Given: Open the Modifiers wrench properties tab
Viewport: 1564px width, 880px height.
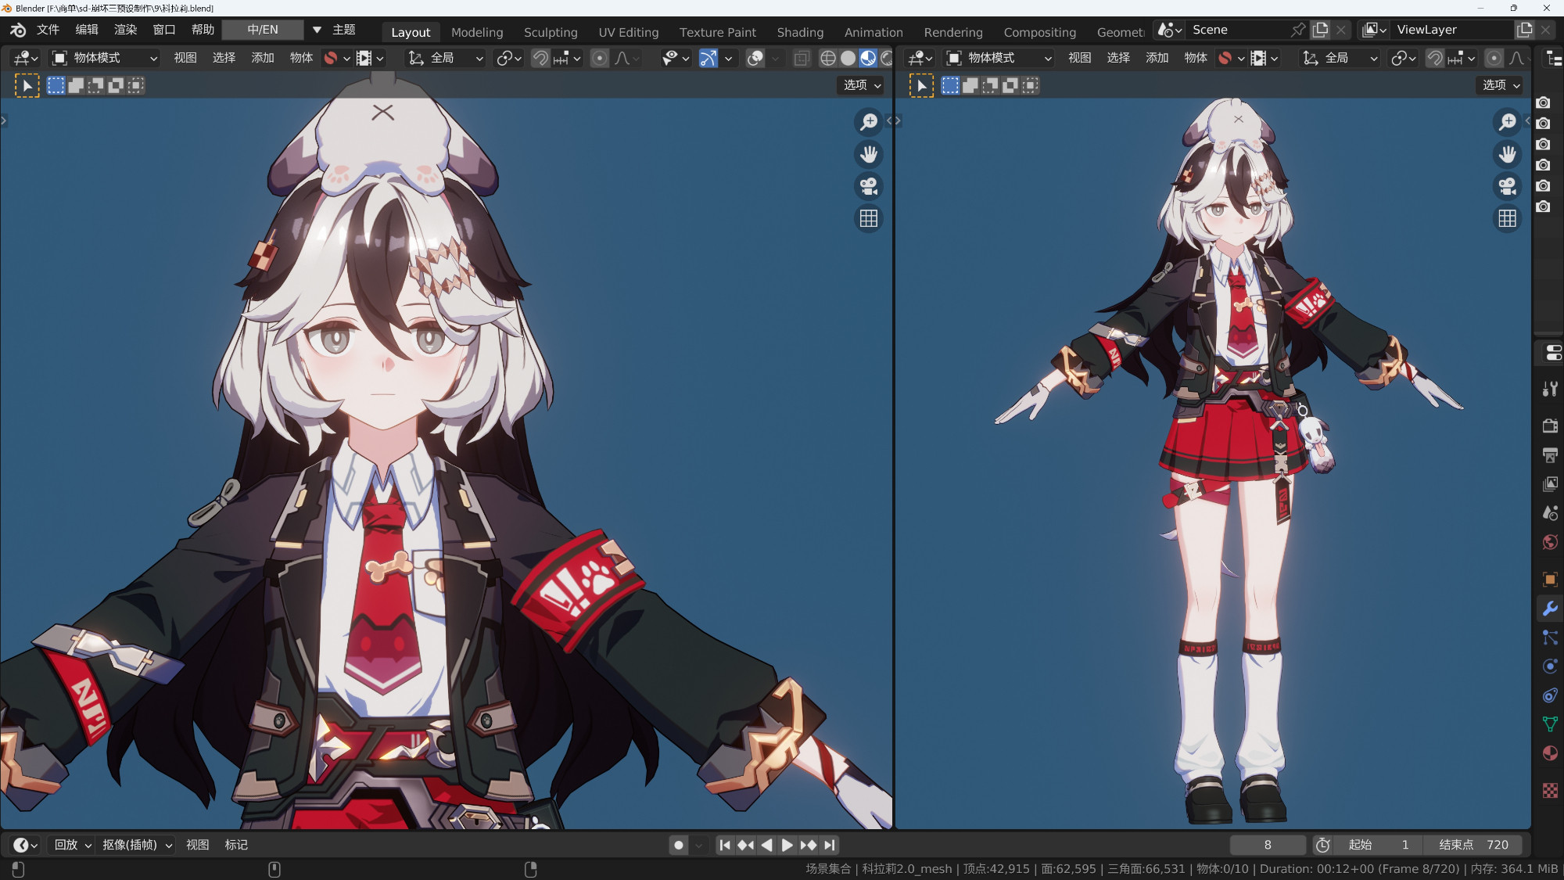Looking at the screenshot, I should (x=1549, y=609).
